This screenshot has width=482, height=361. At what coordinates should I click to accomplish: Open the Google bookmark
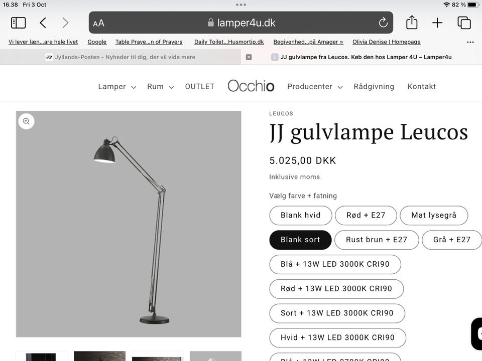(97, 42)
